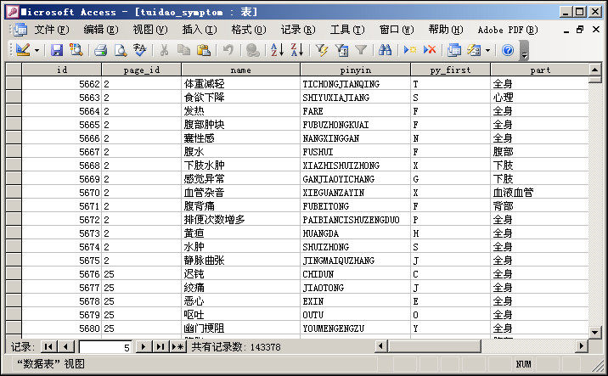Open View switcher dropdown arrow
Viewport: 608px width, 376px height.
pos(37,50)
